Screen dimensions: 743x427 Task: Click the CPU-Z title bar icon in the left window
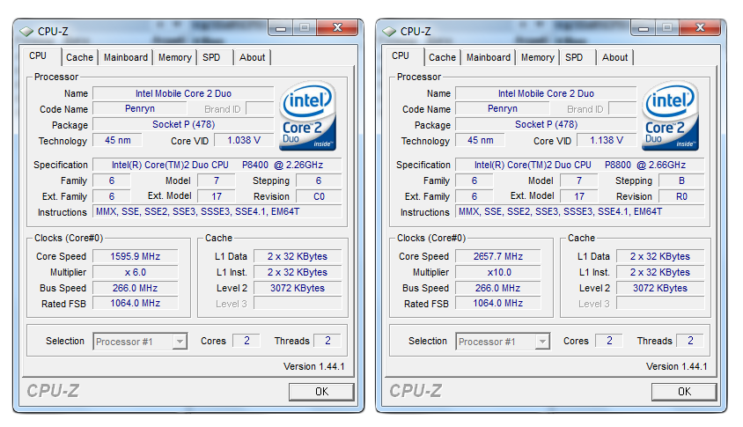coord(26,31)
